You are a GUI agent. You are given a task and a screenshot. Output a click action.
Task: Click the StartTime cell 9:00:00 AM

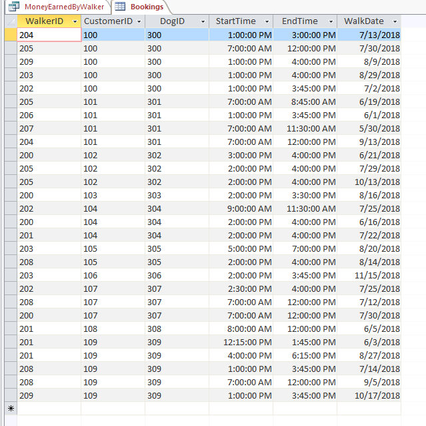click(x=241, y=208)
